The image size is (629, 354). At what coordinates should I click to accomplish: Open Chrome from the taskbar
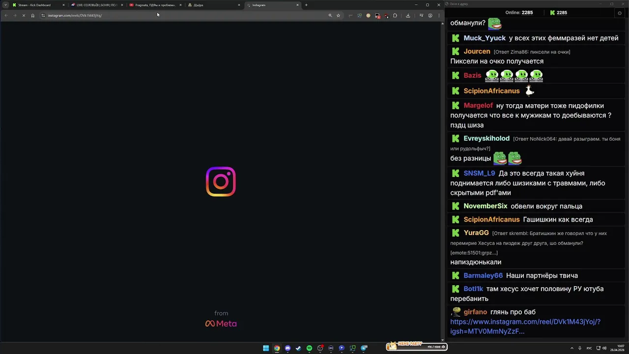point(277,348)
